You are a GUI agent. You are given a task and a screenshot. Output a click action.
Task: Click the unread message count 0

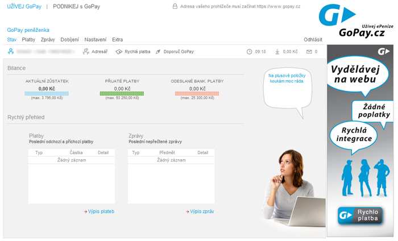click(x=316, y=52)
